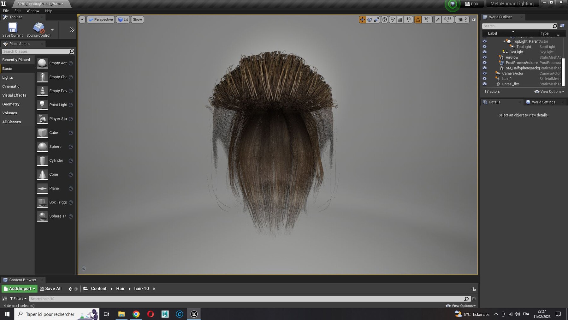Image resolution: width=568 pixels, height=320 pixels.
Task: Open the viewport options dropdown arrow
Action: [82, 20]
